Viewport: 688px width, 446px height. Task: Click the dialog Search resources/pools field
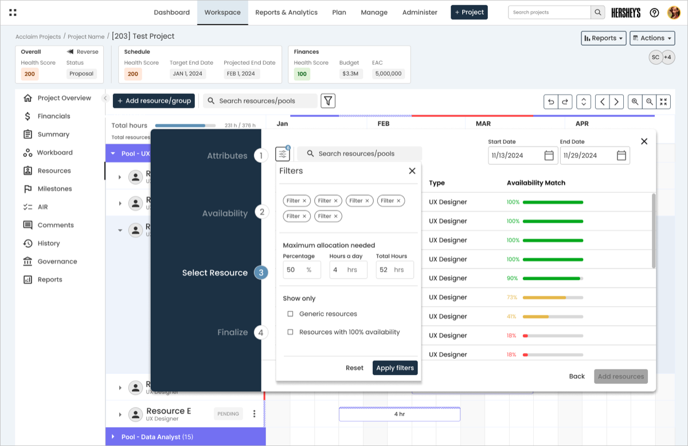pos(359,154)
